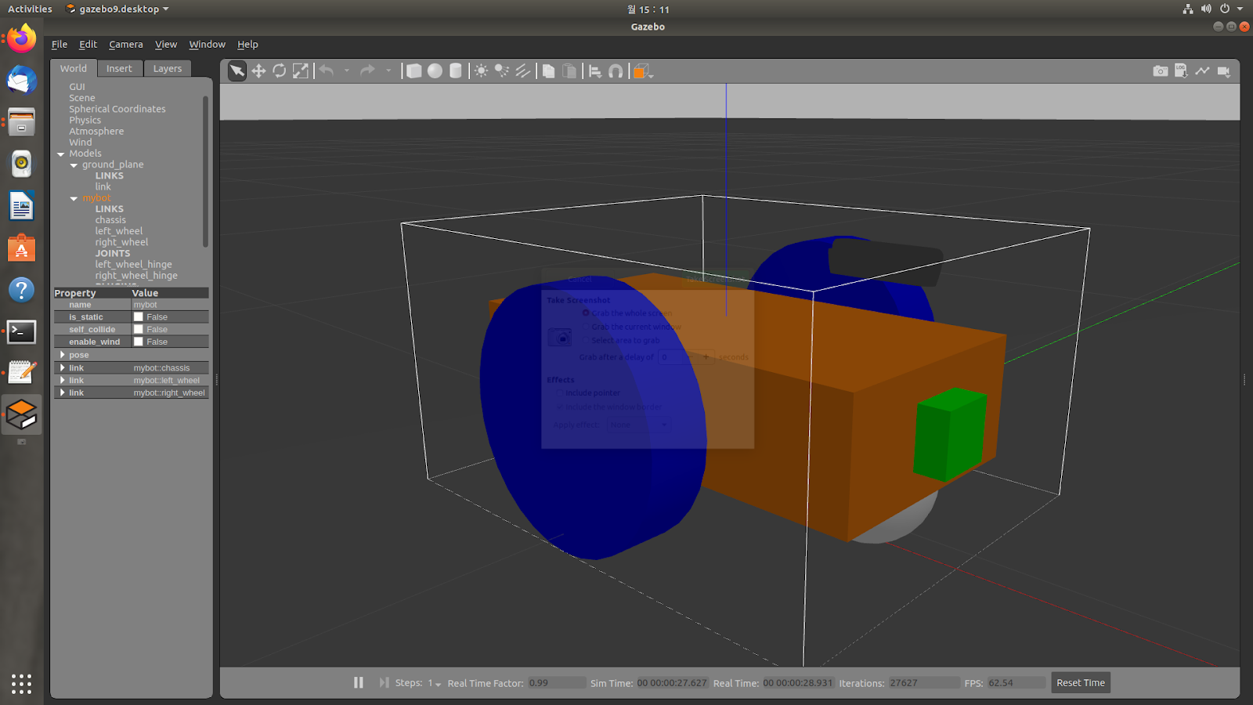Image resolution: width=1253 pixels, height=705 pixels.
Task: Step the simulation forward once
Action: [x=384, y=682]
